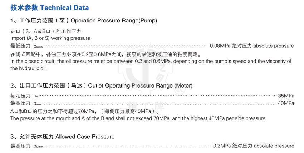
Task: Click the "最低压力 ps min" label
Action: (x=27, y=46)
